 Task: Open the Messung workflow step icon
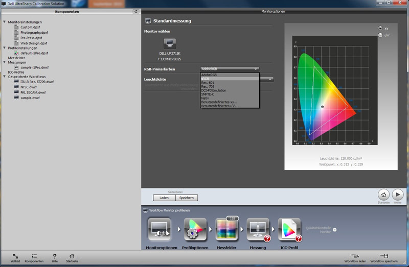tap(258, 229)
